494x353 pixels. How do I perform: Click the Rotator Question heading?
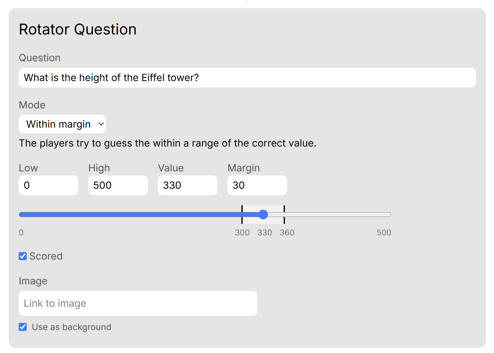click(x=77, y=29)
